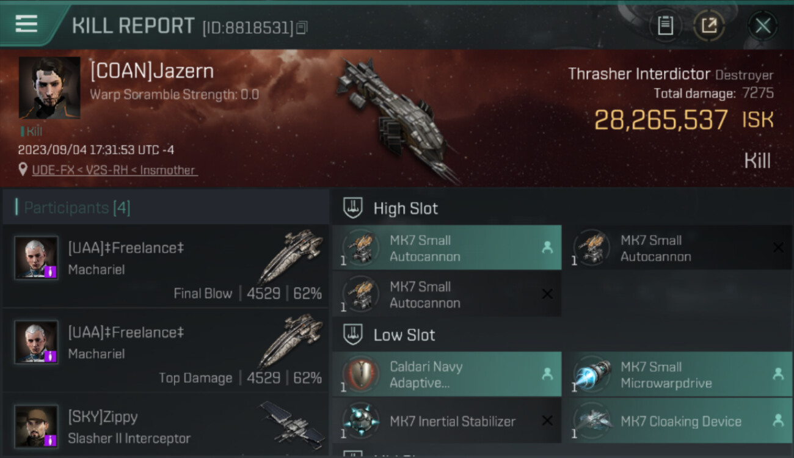Open the clipboard report icon
This screenshot has height=458, width=794.
click(665, 26)
